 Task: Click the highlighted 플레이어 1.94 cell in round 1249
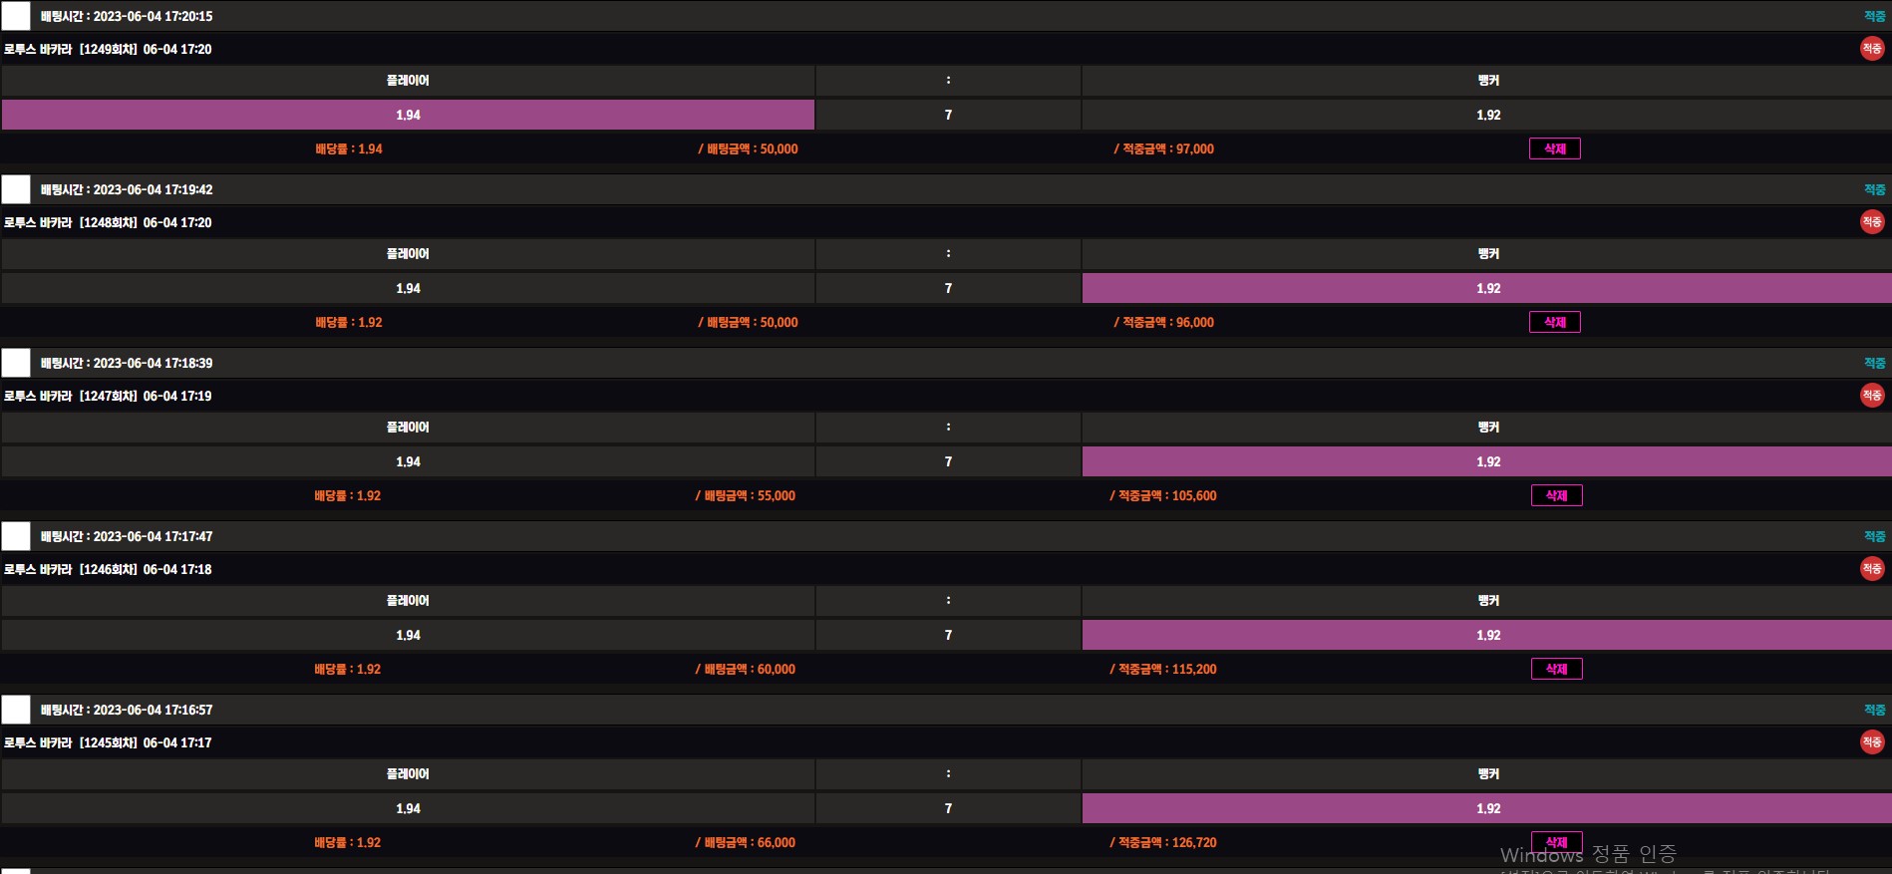point(408,115)
